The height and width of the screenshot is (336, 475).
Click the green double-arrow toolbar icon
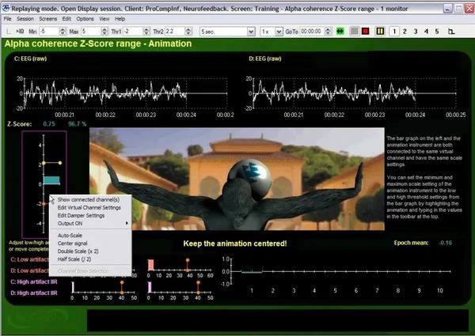pyautogui.click(x=339, y=31)
